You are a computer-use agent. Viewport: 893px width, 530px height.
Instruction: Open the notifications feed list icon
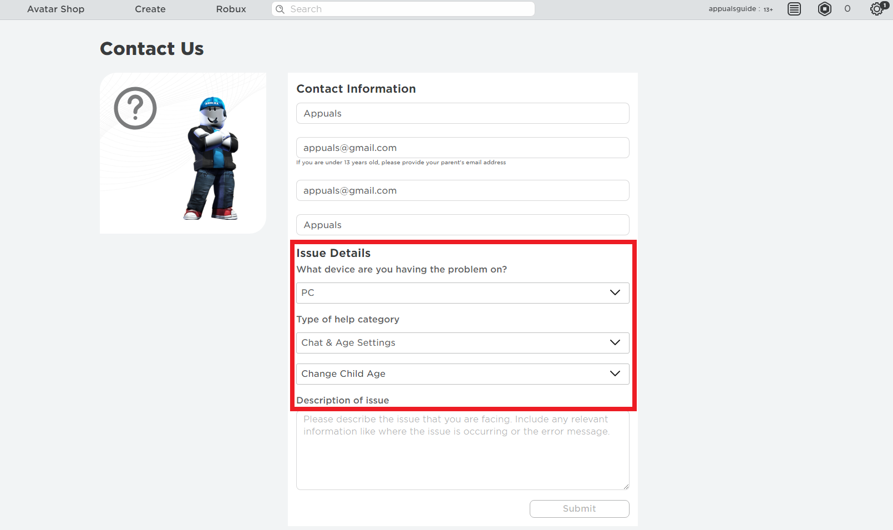(x=794, y=9)
